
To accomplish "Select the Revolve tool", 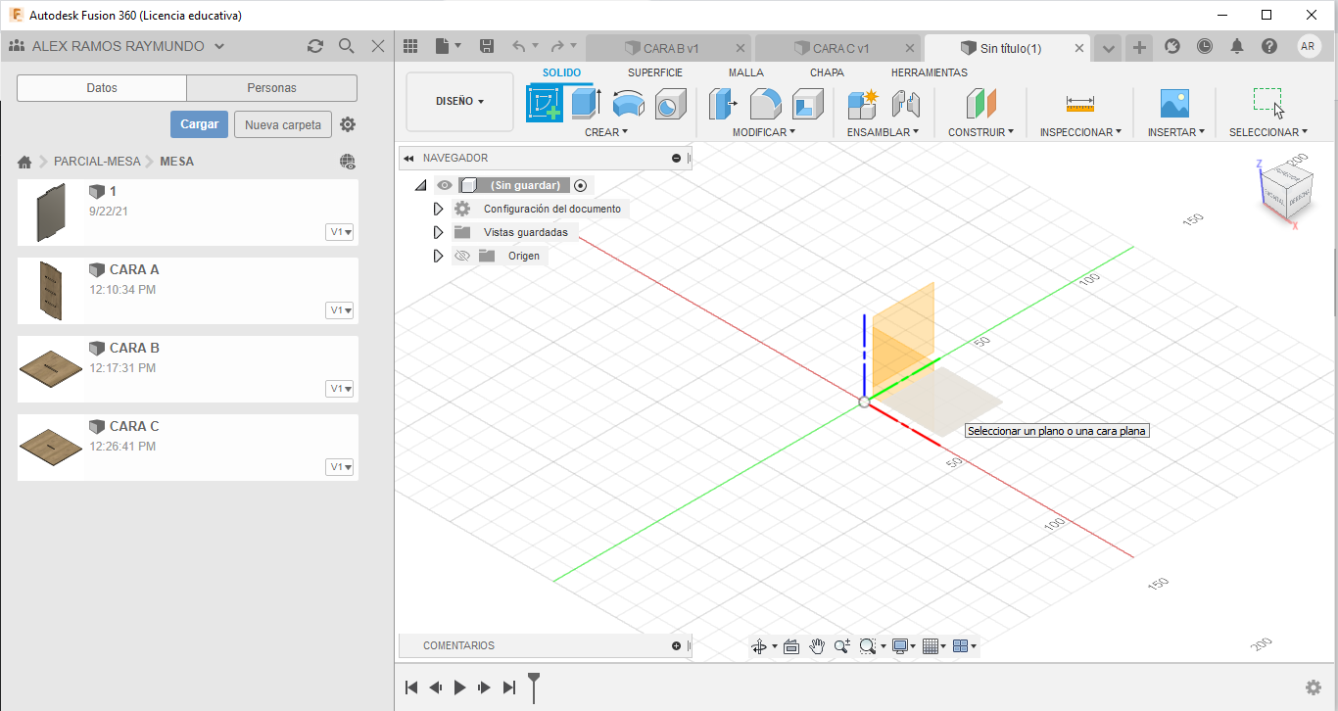I will click(628, 103).
